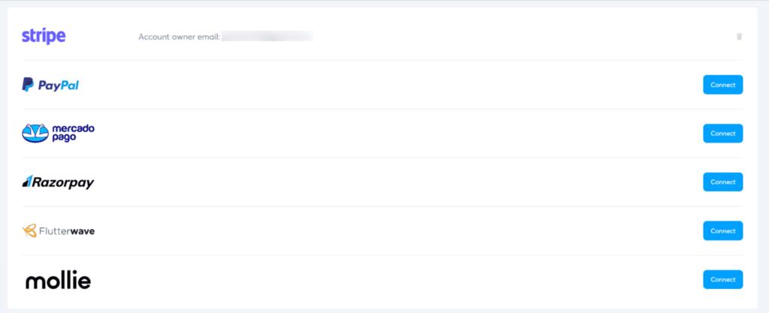This screenshot has height=313, width=769.
Task: Click the "Account owner email:" label
Action: click(179, 37)
